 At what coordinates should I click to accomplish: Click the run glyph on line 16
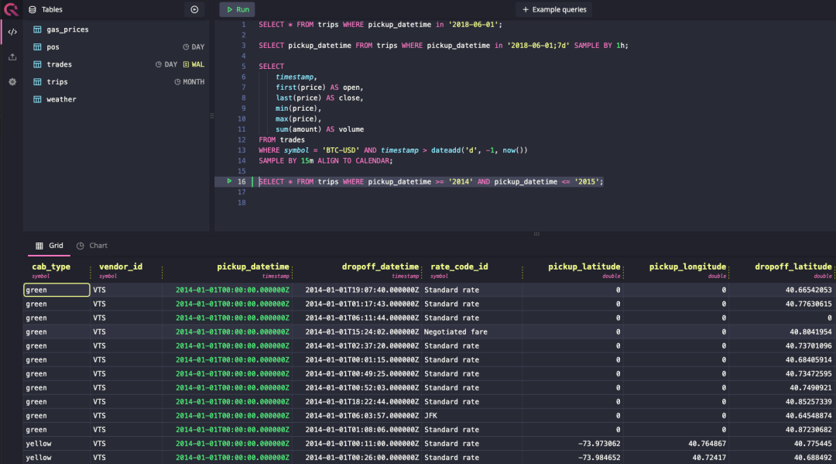(x=229, y=181)
